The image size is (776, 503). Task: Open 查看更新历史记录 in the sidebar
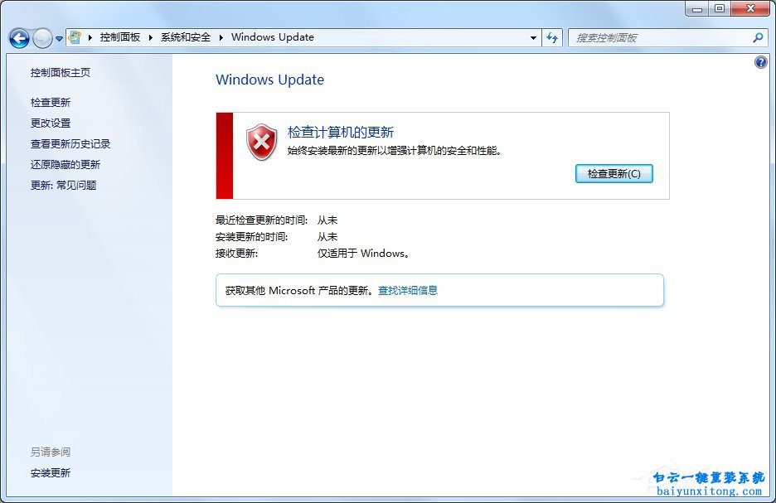point(70,144)
